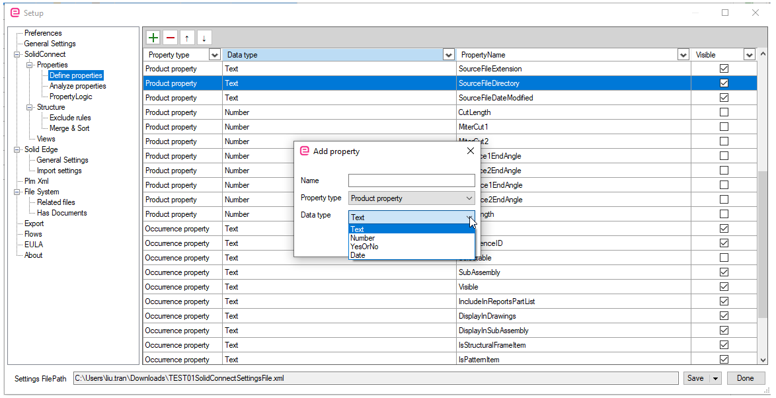Select Exclude rules in the tree
This screenshot has height=398, width=776.
(70, 118)
